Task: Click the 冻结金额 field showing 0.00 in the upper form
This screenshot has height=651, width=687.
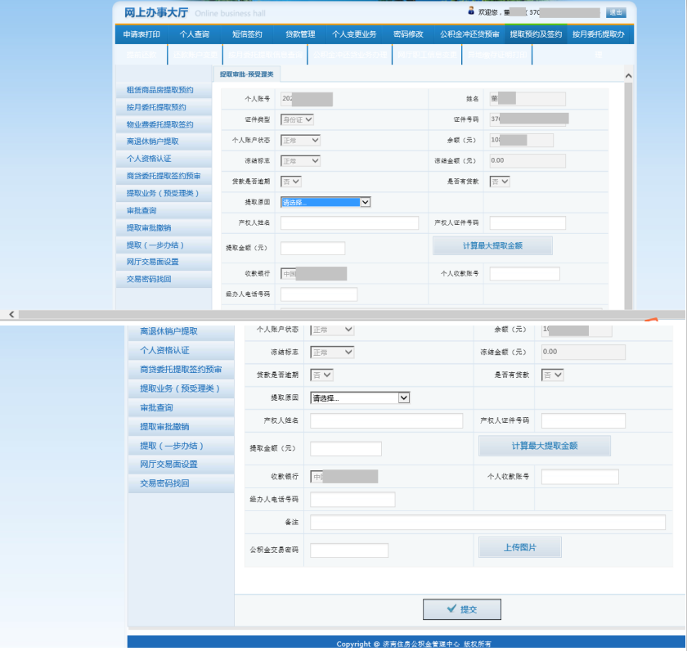Action: coord(528,161)
